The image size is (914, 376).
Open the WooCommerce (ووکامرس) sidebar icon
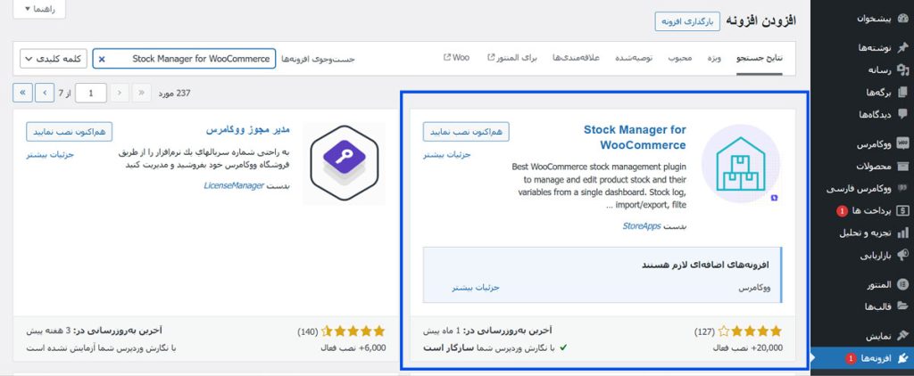902,143
